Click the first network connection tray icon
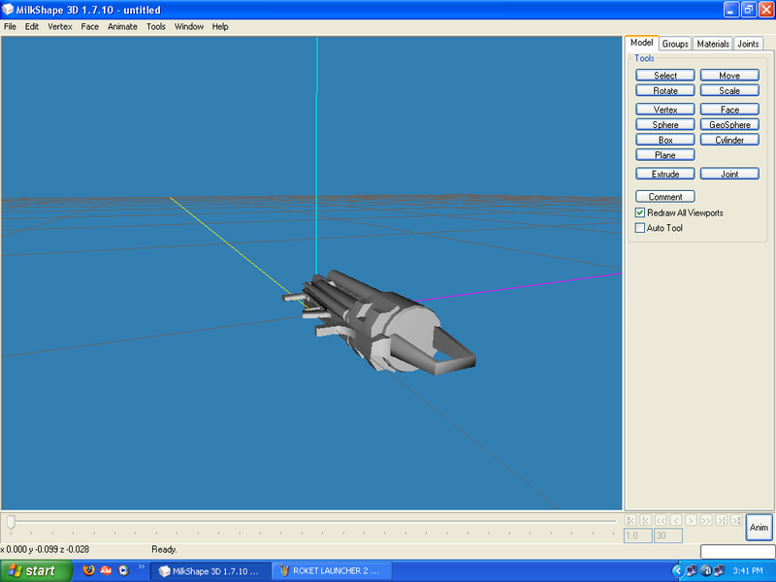This screenshot has width=776, height=582. pyautogui.click(x=692, y=570)
